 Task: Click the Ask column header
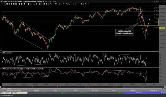click(x=75, y=91)
